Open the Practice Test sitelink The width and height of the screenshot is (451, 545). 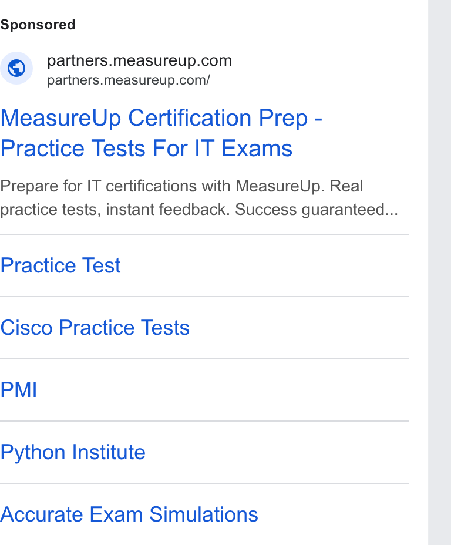pyautogui.click(x=60, y=265)
